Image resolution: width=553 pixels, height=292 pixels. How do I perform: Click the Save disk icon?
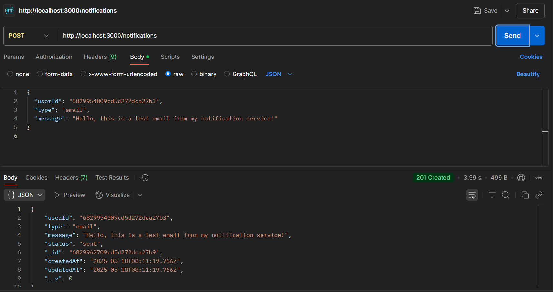pos(477,11)
